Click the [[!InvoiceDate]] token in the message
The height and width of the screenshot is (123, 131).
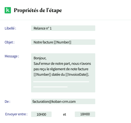tap(77, 75)
